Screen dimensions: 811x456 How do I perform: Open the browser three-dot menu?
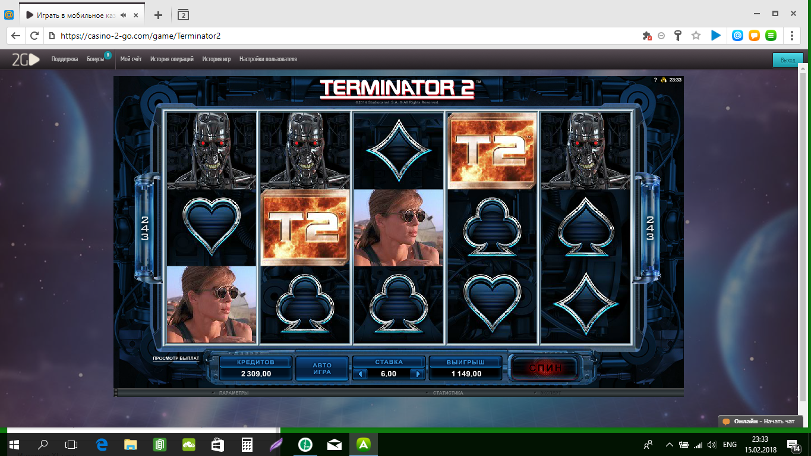coord(792,36)
